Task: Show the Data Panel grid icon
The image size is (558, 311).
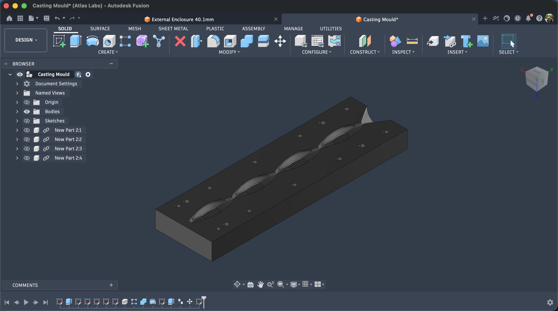Action: [x=20, y=18]
